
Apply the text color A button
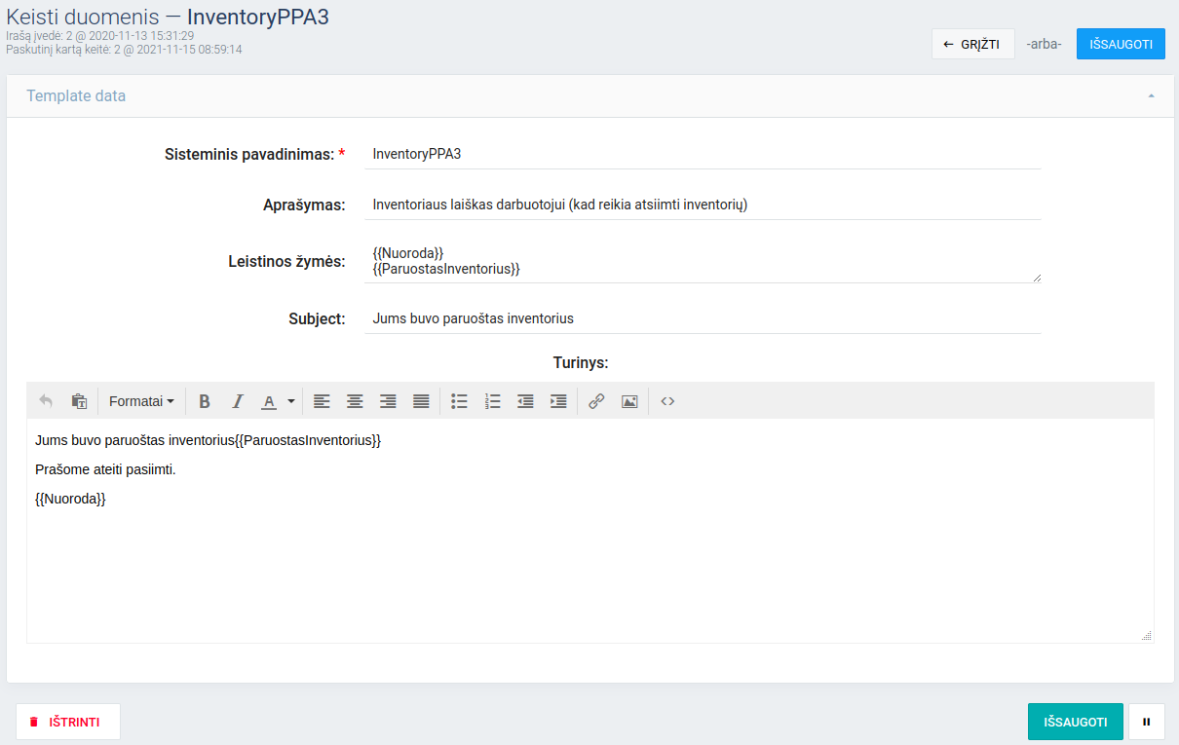(x=269, y=401)
